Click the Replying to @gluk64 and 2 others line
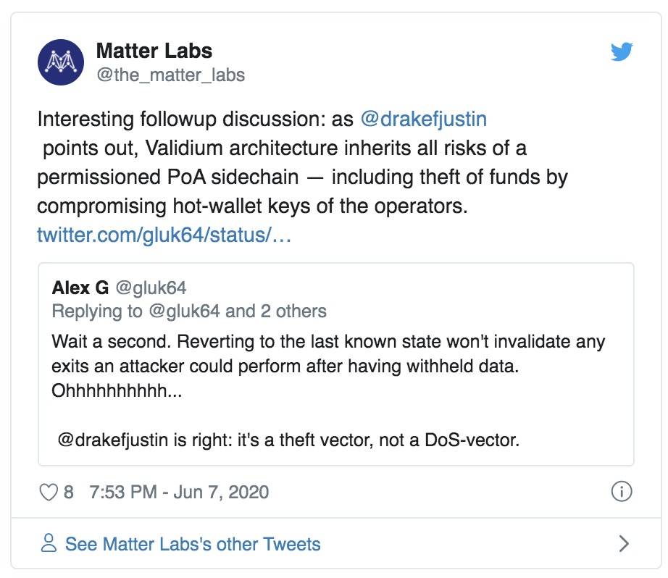Screen dimensions: 668x578 pos(189,311)
